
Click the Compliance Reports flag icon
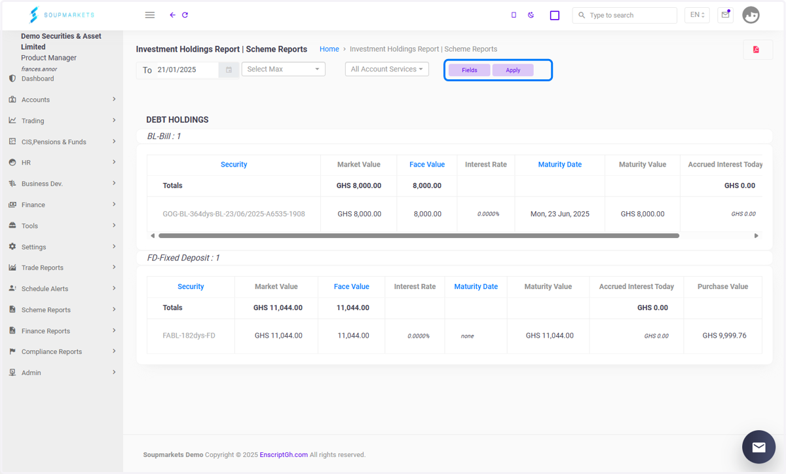click(12, 351)
